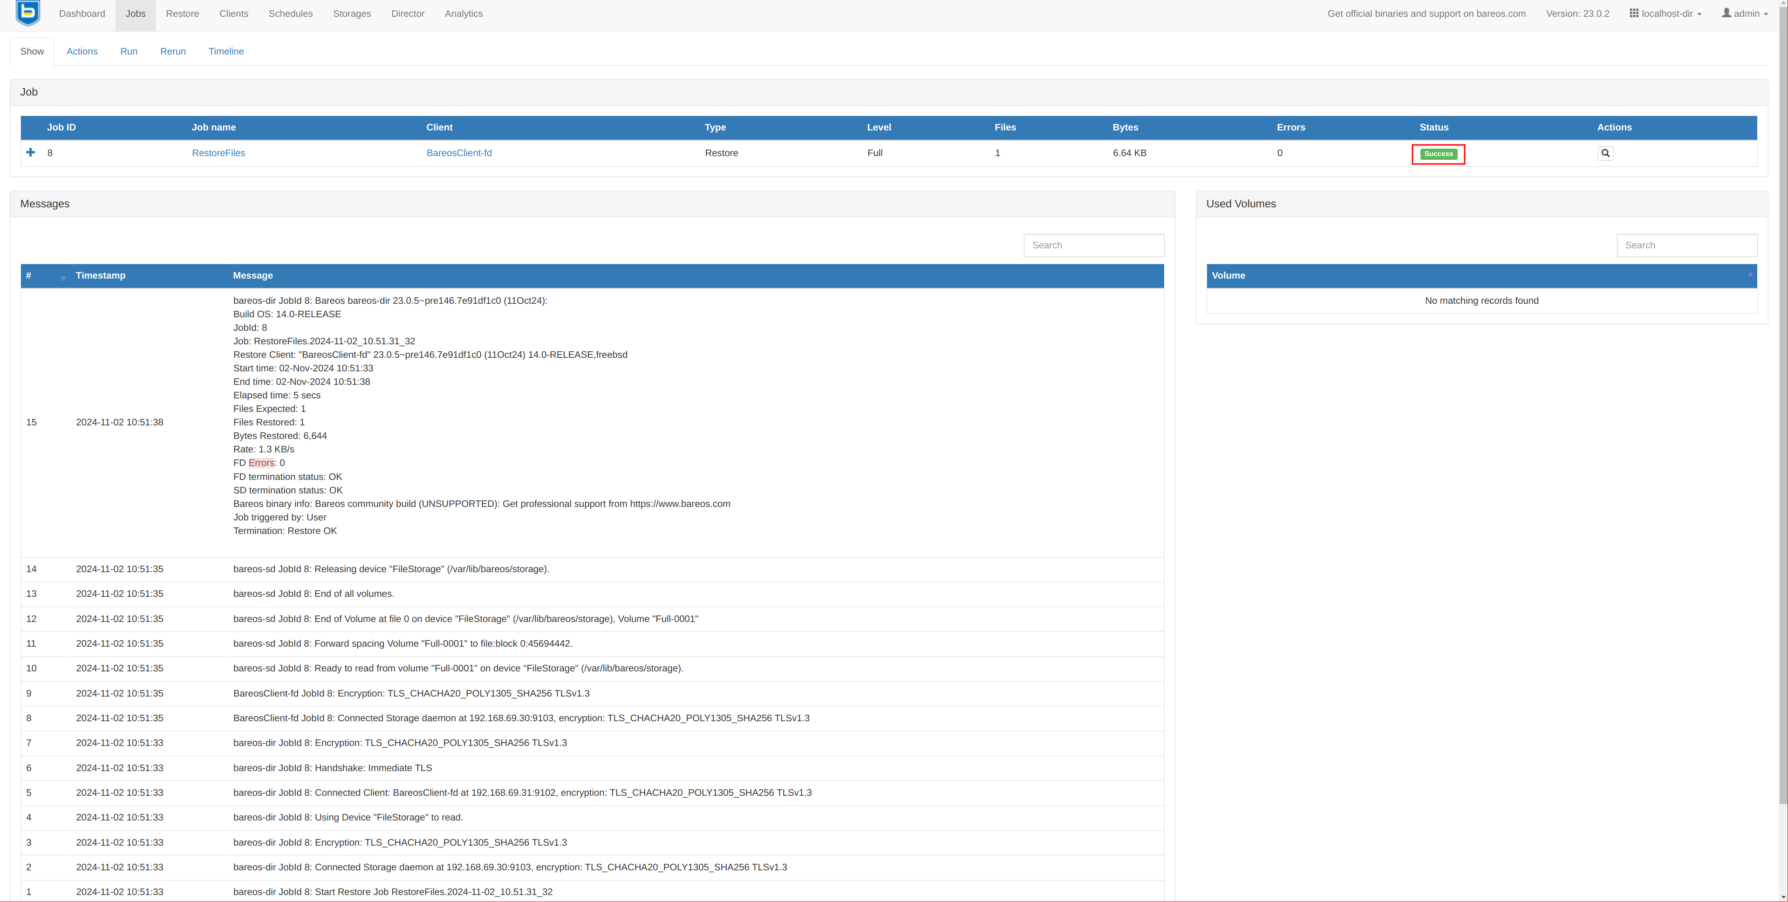Switch to the Timeline tab

tap(225, 51)
